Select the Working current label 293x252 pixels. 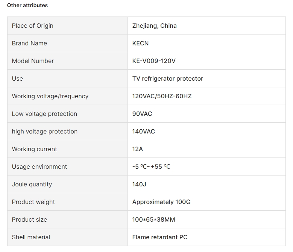coord(34,149)
